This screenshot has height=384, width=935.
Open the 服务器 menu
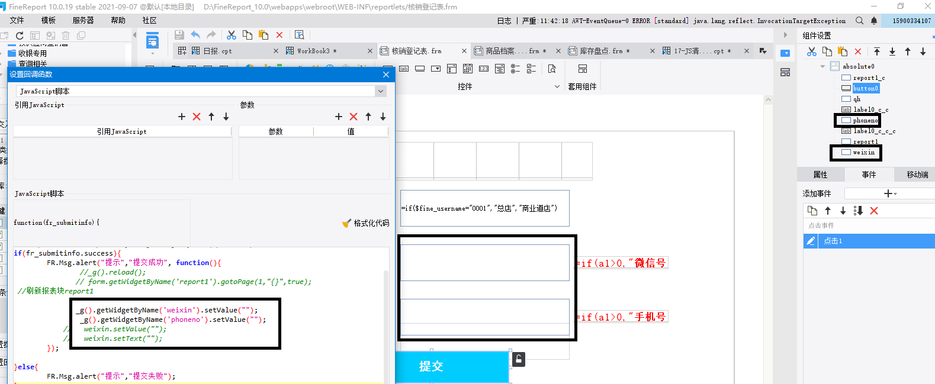pyautogui.click(x=83, y=20)
